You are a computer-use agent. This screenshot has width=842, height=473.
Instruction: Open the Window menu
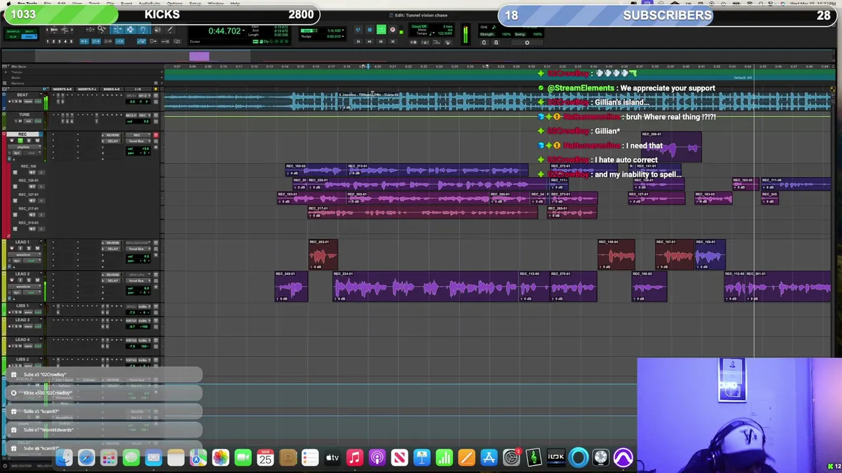tap(216, 3)
